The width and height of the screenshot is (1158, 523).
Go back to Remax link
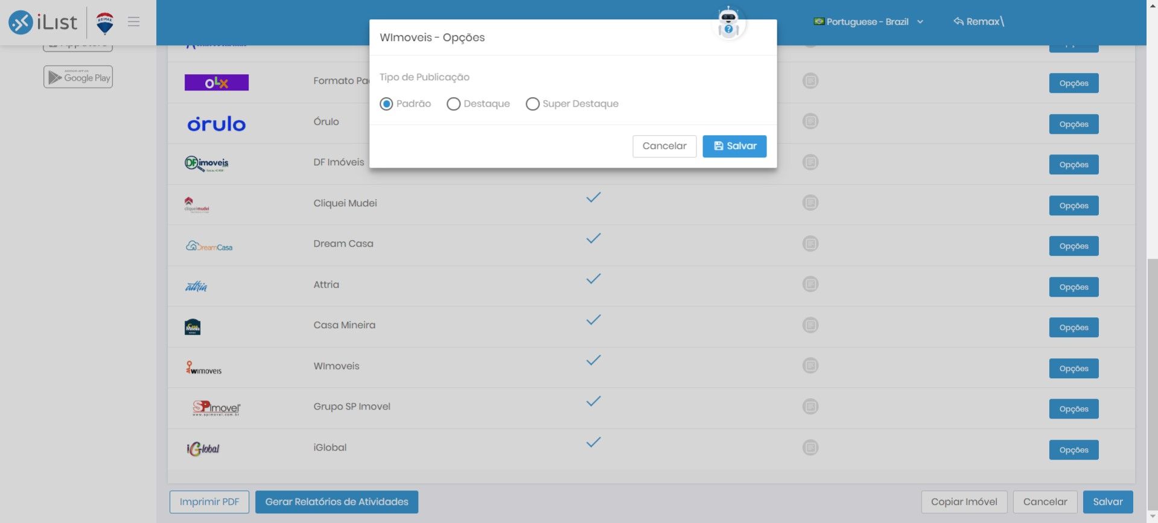[x=978, y=22]
